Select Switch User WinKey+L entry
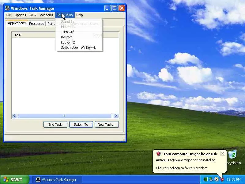This screenshot has width=245, height=184. 79,48
